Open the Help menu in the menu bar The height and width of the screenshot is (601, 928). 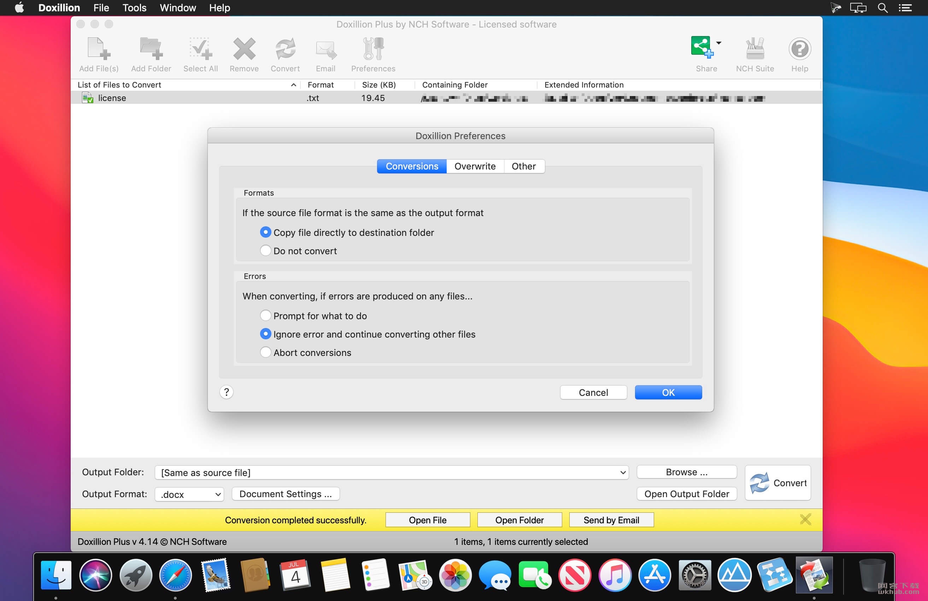(219, 8)
